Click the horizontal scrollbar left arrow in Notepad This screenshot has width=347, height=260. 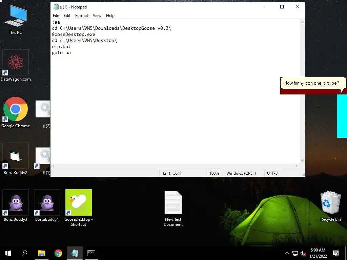coord(53,166)
